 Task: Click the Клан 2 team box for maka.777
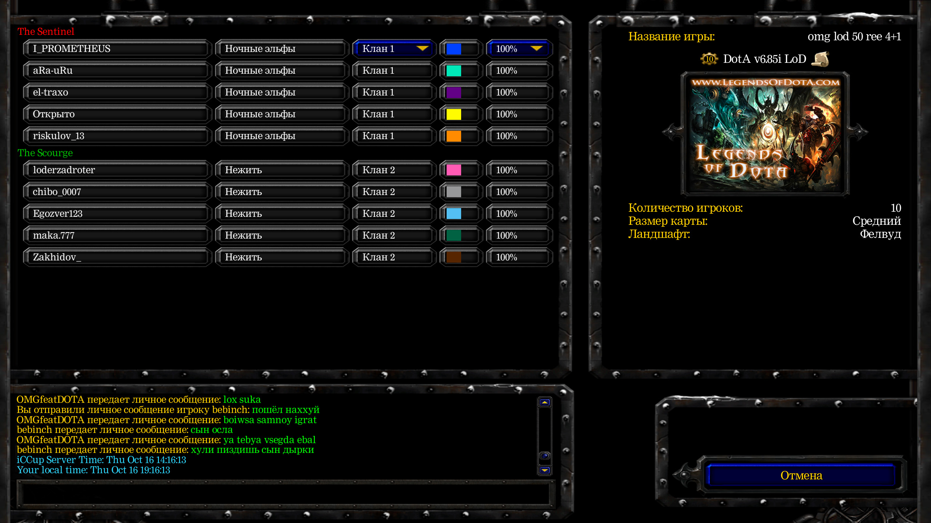394,235
